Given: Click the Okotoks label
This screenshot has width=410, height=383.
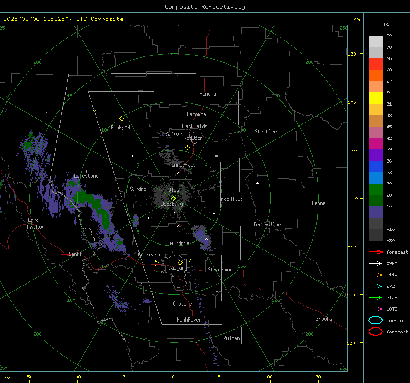Looking at the screenshot, I should [182, 304].
